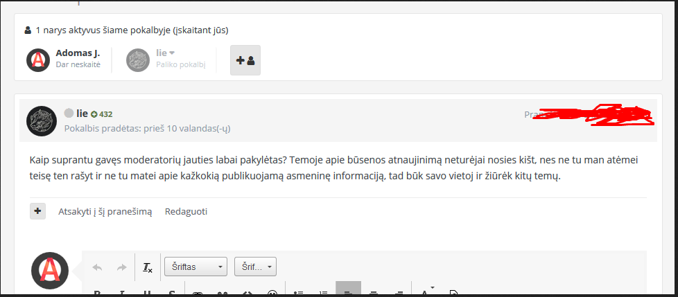Click the redo arrow in editor toolbar
678x297 pixels.
[122, 268]
